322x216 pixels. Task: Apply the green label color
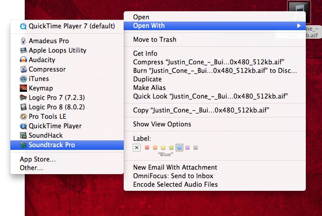[171, 147]
